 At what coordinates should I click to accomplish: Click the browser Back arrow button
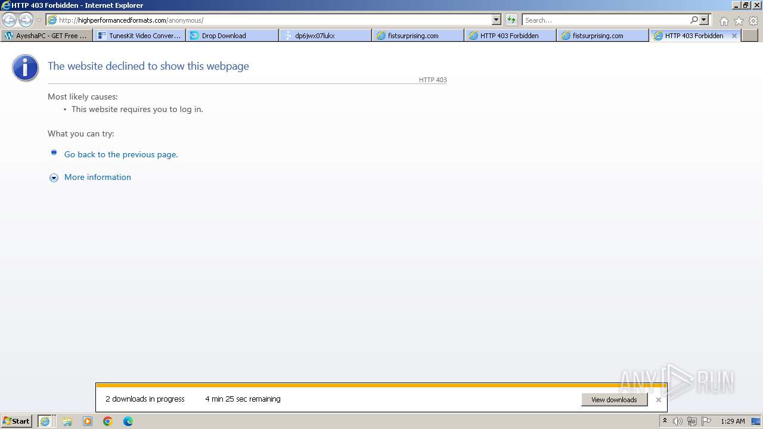(x=10, y=20)
